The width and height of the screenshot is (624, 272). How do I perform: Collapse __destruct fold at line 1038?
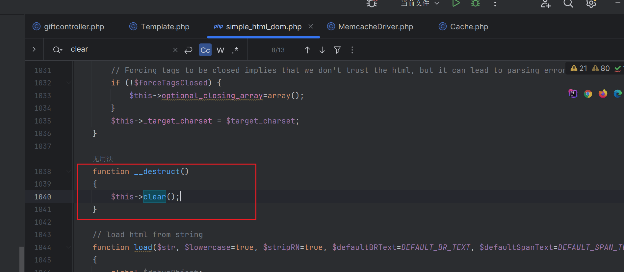[69, 171]
